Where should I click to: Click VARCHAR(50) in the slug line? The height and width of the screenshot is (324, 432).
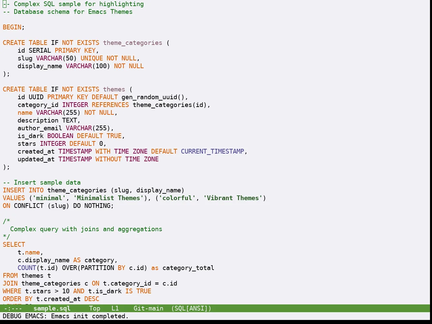56,58
